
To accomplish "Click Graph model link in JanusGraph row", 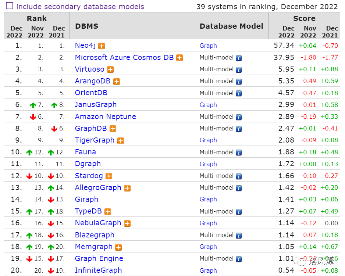I will [208, 105].
